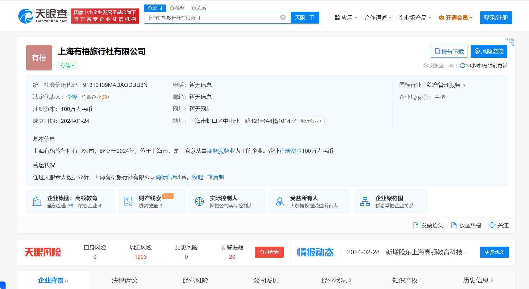Viewport: 529px width, 289px height.
Task: Open the 注册资本 link in description
Action: [x=291, y=151]
